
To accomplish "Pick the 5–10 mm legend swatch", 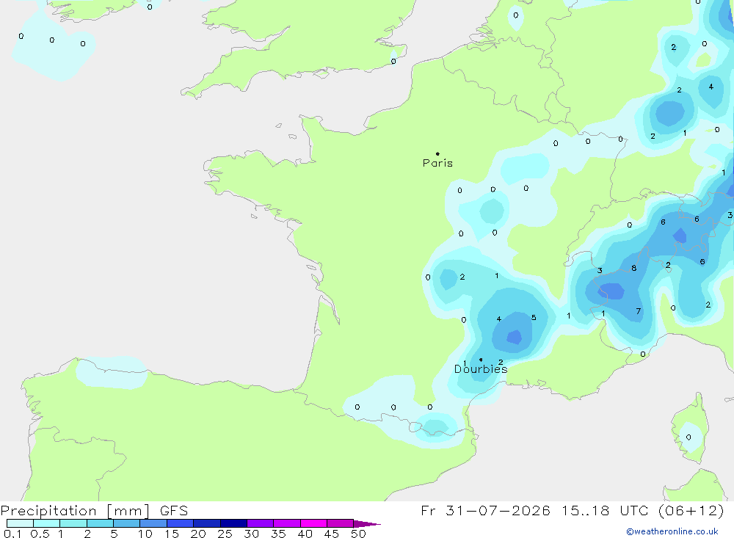I will coord(127,523).
